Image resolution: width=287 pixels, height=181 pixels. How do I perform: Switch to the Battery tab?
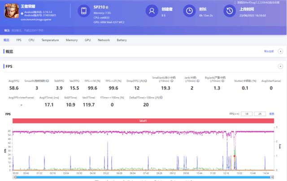coord(122,40)
